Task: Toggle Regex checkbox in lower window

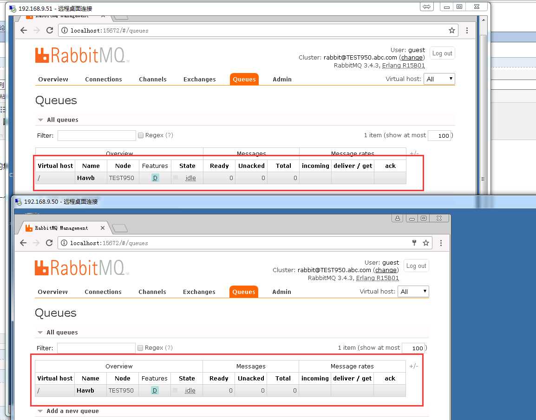Action: pyautogui.click(x=140, y=348)
